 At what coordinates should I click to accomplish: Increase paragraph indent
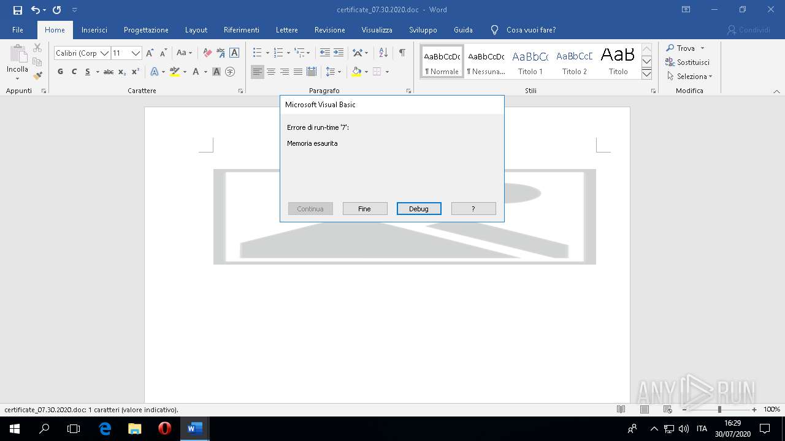pyautogui.click(x=339, y=53)
